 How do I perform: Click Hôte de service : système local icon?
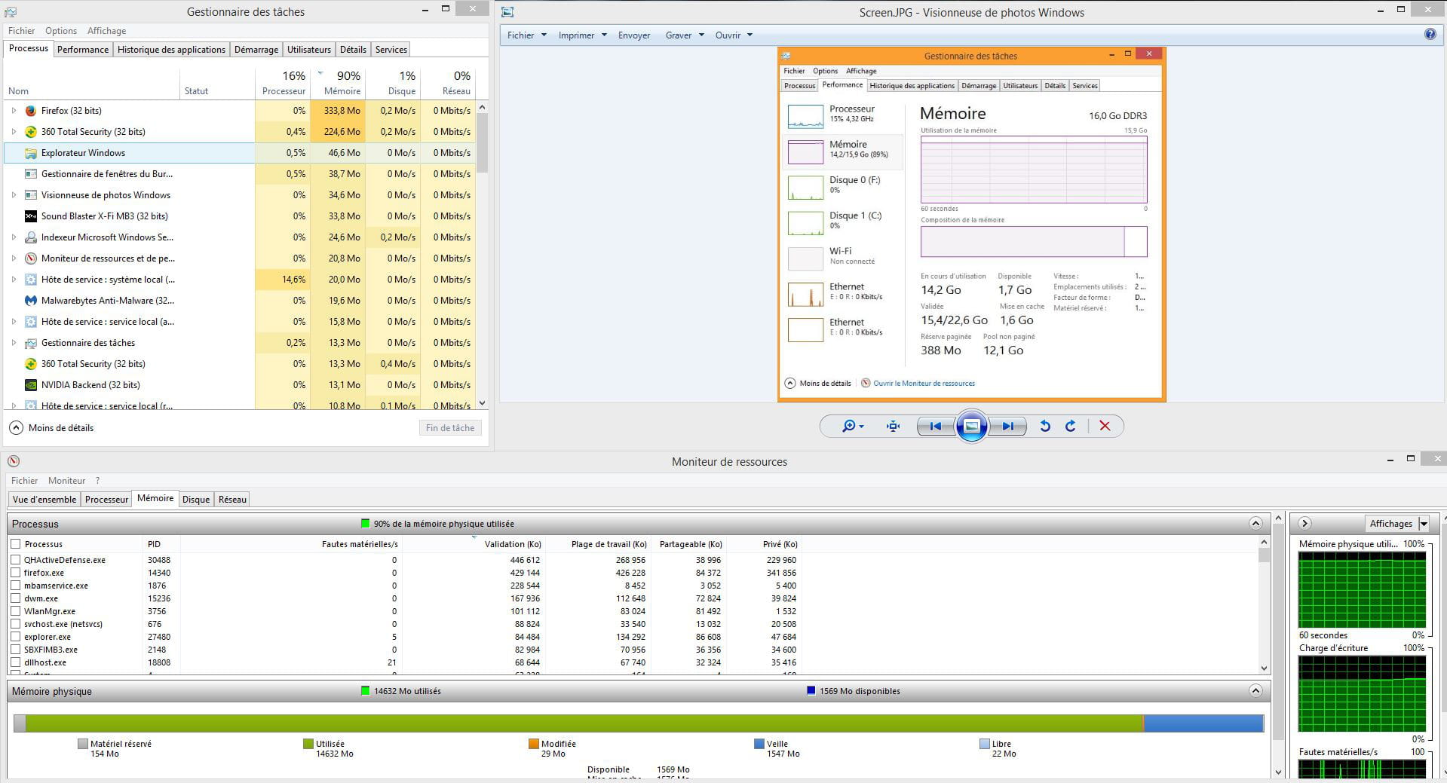(31, 280)
